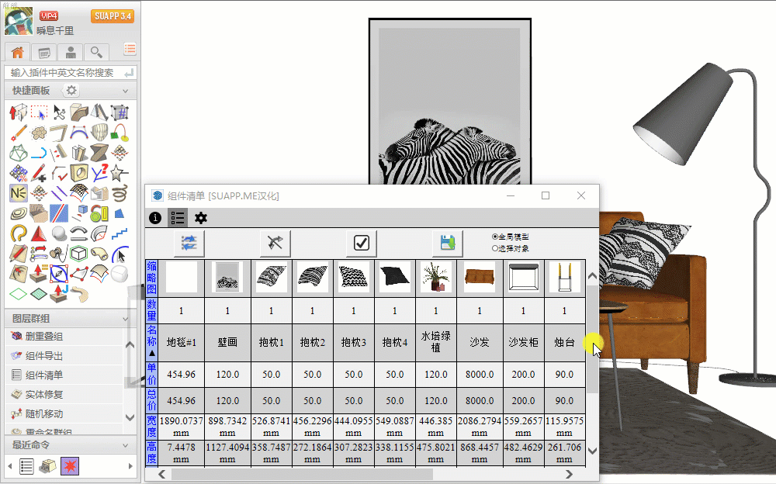Select the orange pencil draw tool
The height and width of the screenshot is (484, 776).
(x=19, y=133)
